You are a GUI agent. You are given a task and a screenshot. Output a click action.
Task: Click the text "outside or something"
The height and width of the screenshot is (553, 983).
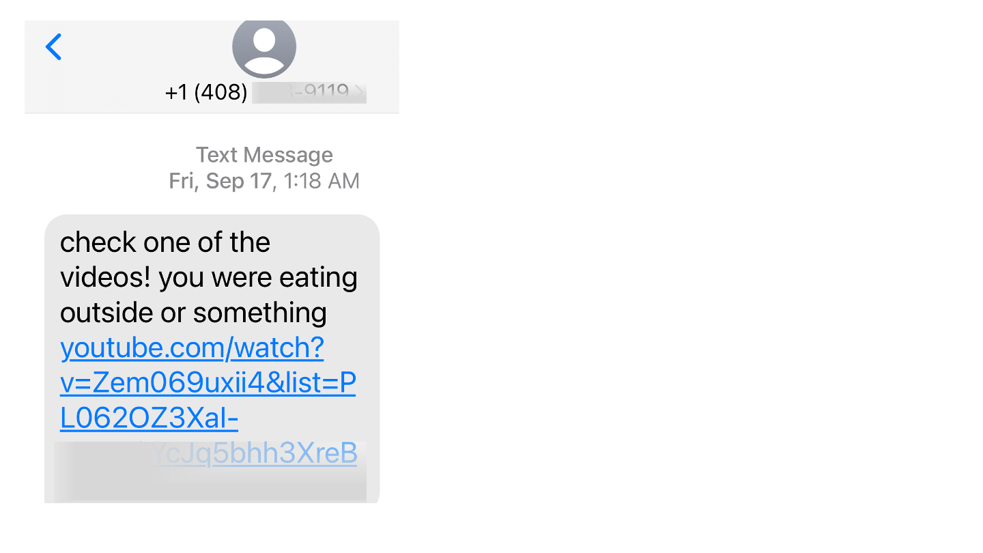click(193, 313)
